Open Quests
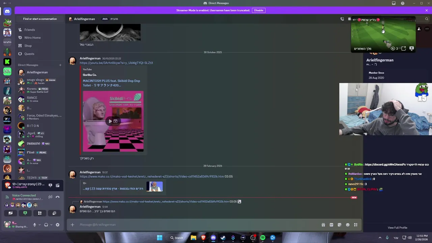Screen dimensions: 432x243 coord(40,54)
